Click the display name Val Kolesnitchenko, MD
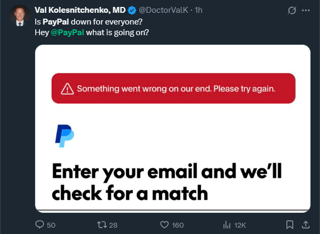Screen dimensions: 320x234 80,11
